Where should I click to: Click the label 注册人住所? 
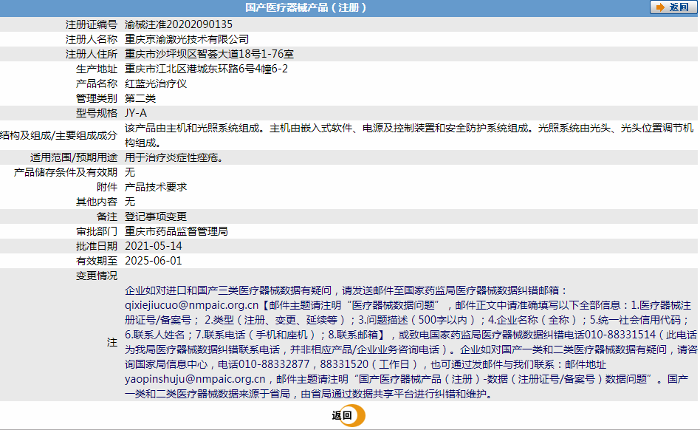(92, 54)
